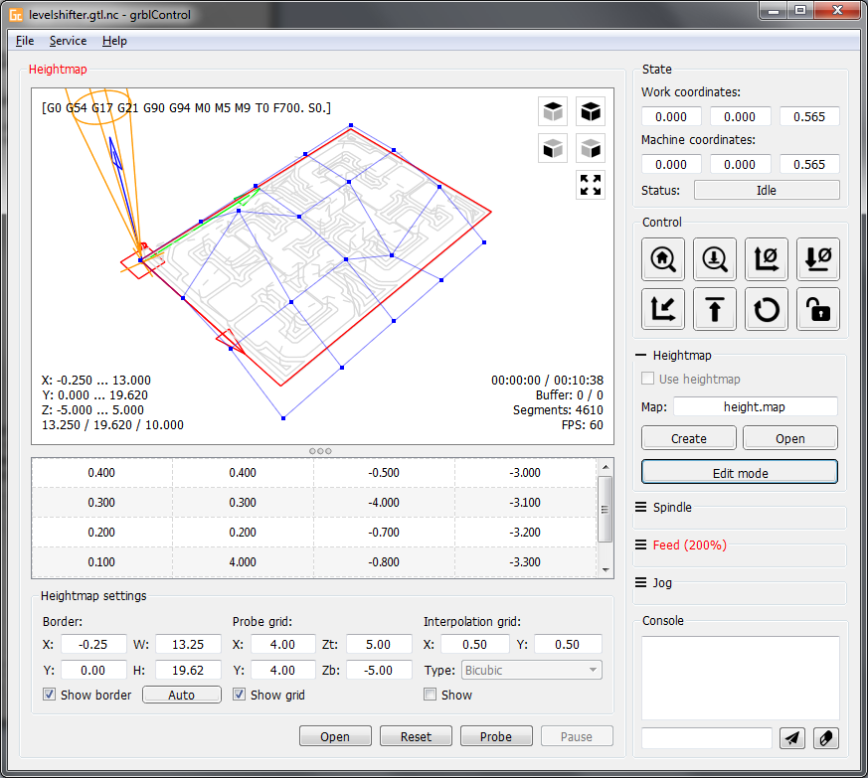Click the Home machine icon in Control

click(x=662, y=259)
